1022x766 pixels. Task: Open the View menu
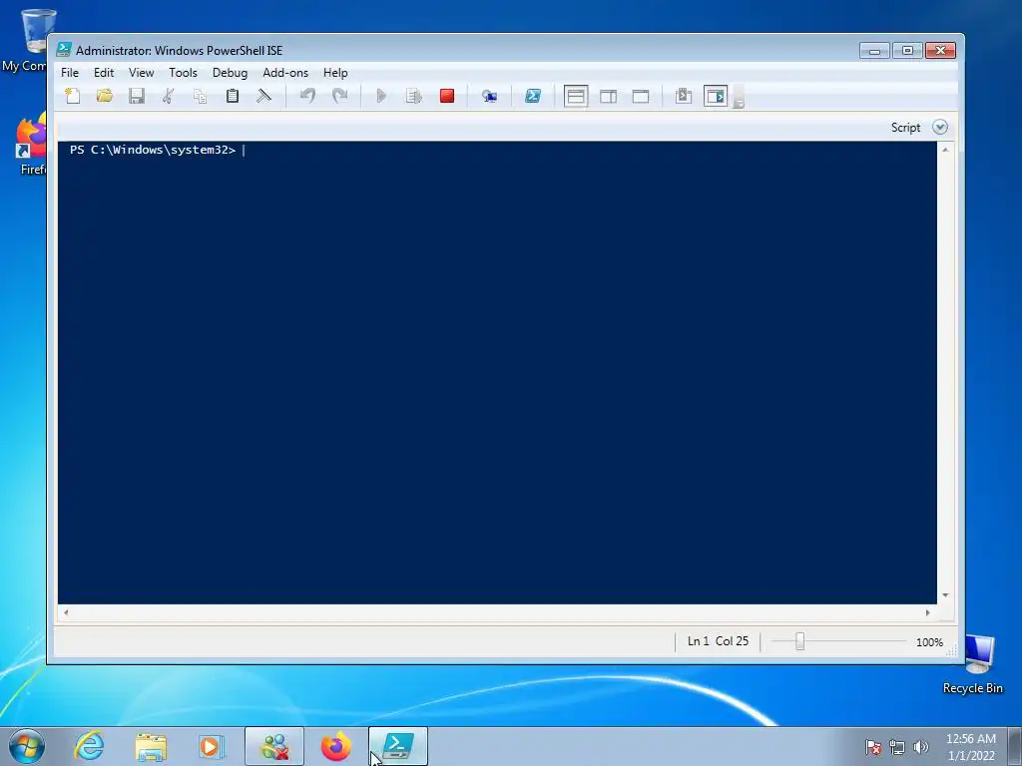pyautogui.click(x=141, y=72)
